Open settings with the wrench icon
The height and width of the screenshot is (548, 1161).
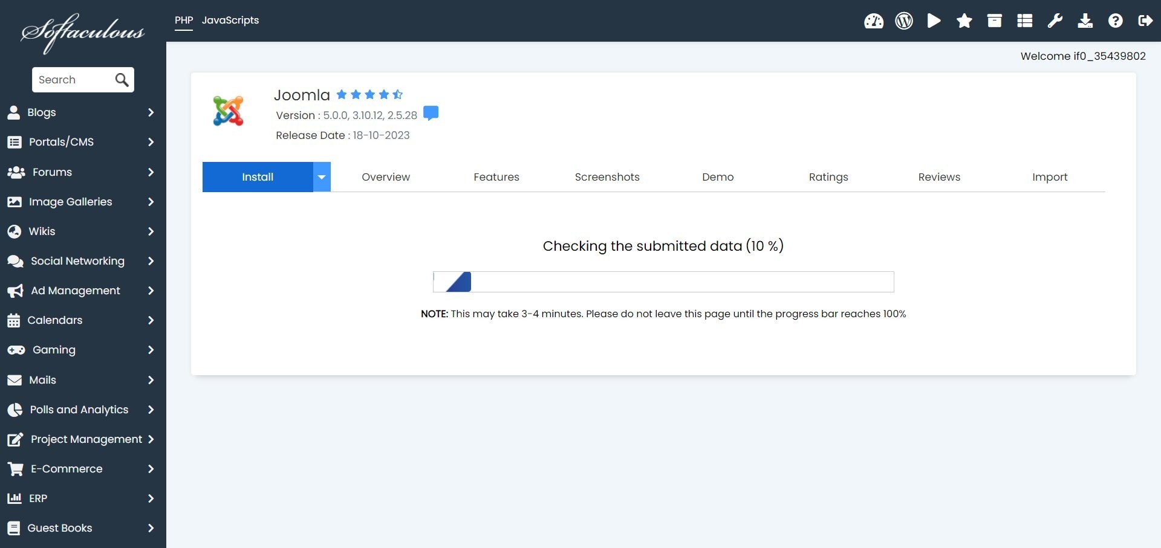tap(1055, 21)
